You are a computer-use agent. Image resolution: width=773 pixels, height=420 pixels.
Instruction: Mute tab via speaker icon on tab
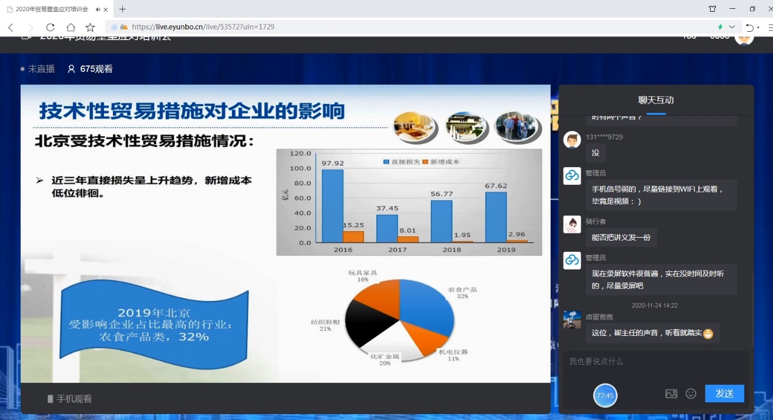97,9
